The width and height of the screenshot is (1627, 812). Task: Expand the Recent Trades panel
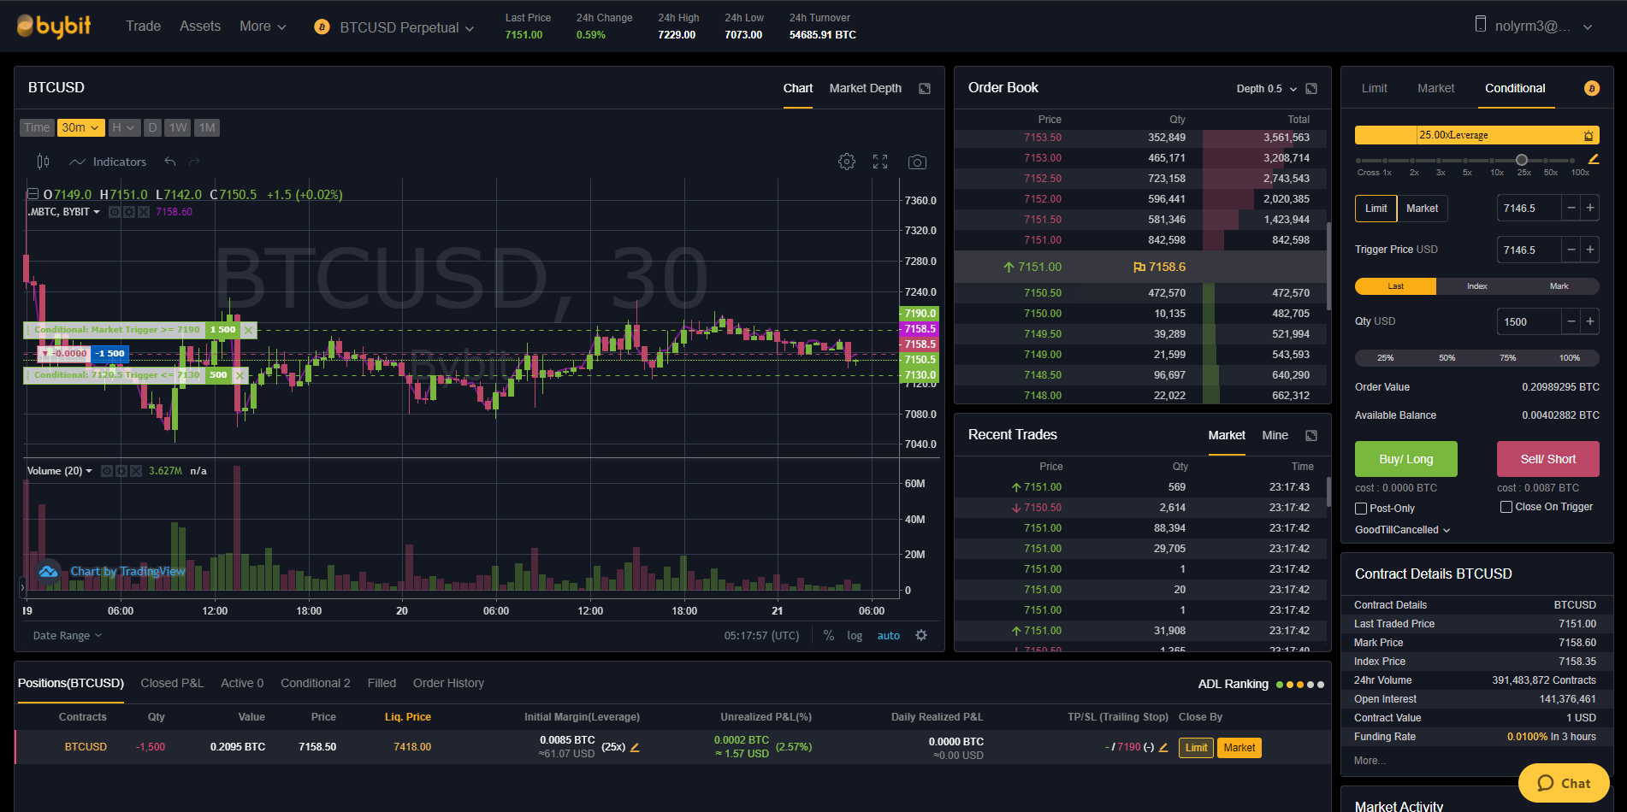1311,436
